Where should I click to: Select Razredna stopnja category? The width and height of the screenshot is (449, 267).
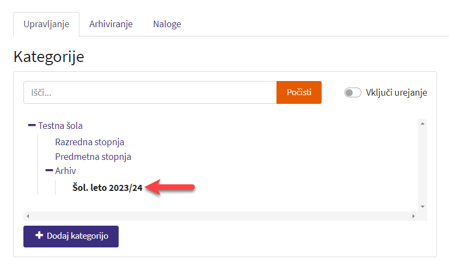pyautogui.click(x=90, y=142)
